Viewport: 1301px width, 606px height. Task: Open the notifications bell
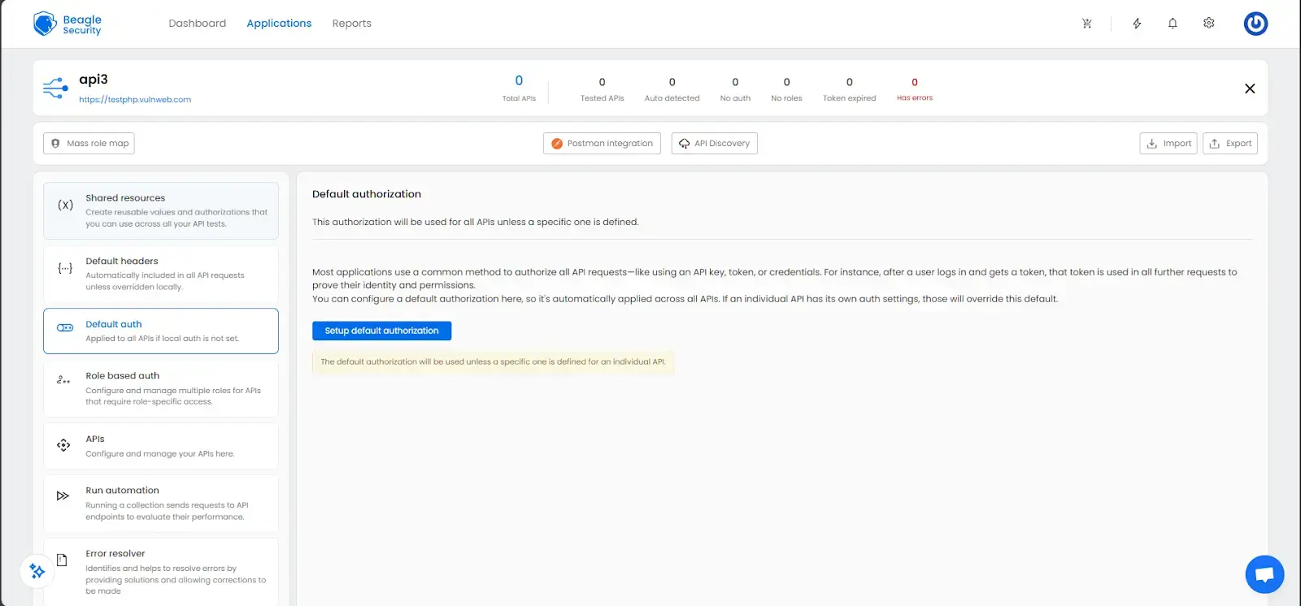1173,24
